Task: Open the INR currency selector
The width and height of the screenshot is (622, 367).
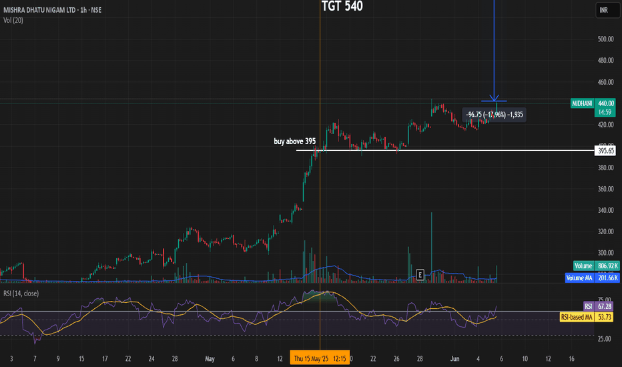Action: click(607, 10)
